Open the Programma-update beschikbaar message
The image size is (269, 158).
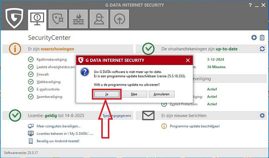coord(195,126)
